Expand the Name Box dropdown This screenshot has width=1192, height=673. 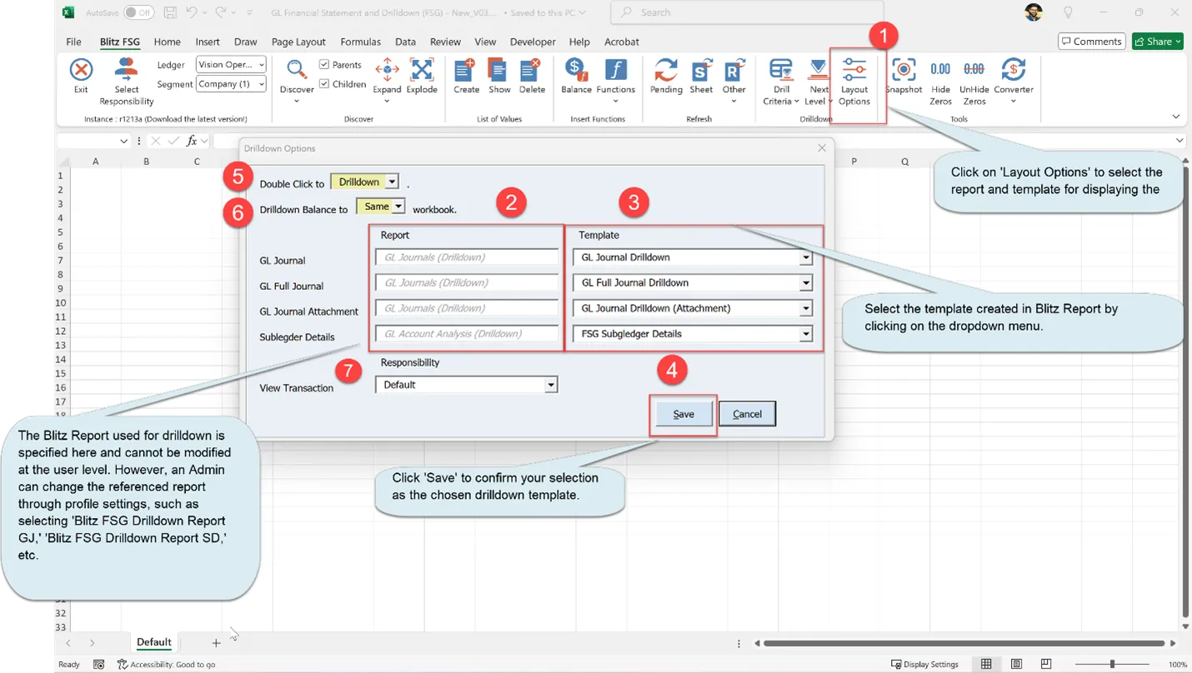[123, 141]
